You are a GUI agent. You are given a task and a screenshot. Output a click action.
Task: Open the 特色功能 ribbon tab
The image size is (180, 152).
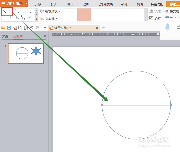pos(157,4)
